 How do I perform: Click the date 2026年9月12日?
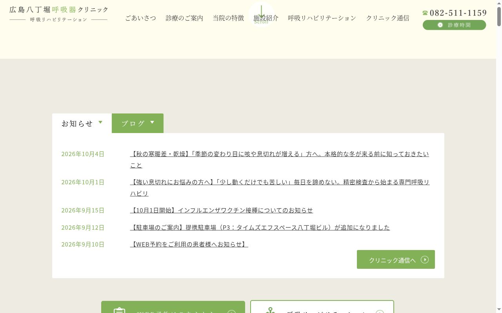pos(83,228)
